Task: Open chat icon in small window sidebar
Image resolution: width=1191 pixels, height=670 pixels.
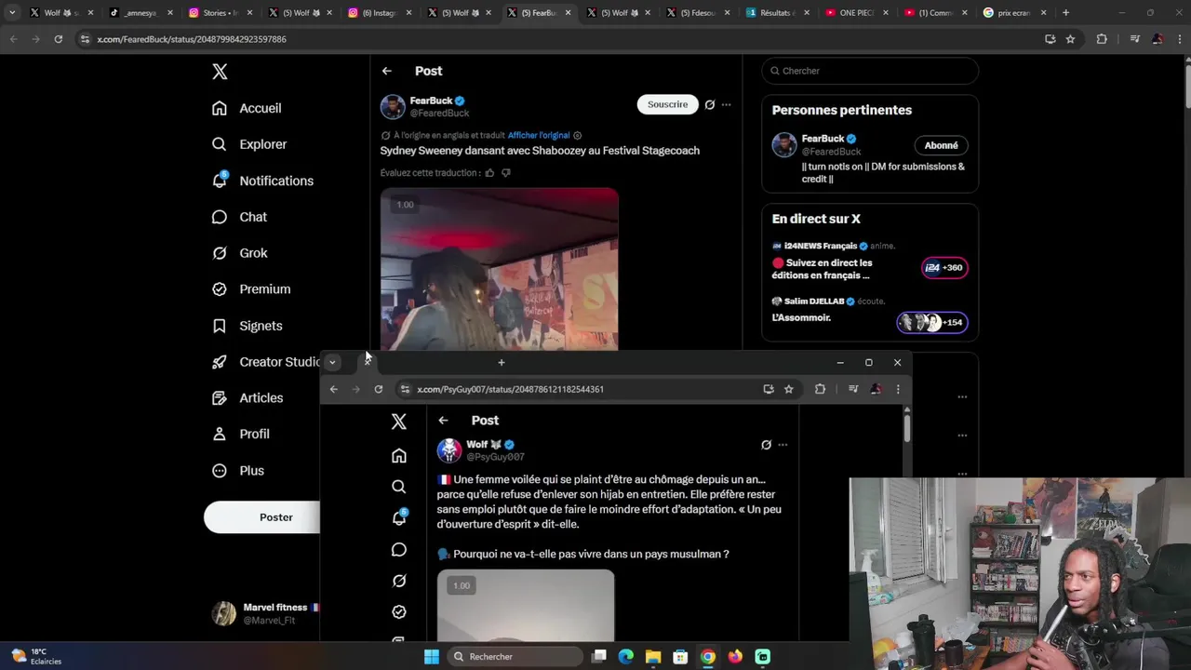Action: click(x=399, y=550)
